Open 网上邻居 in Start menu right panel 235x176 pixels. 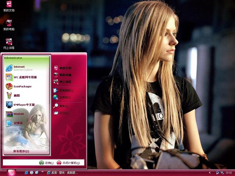point(62,82)
